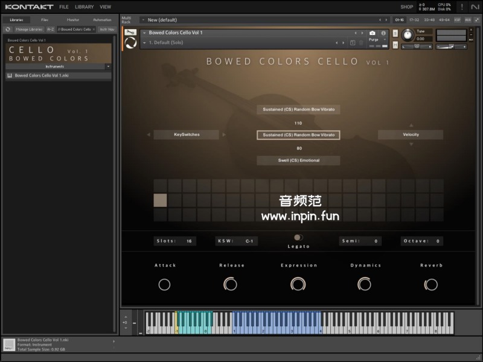The image size is (483, 362).
Task: Open the 1. Default (Solo) snapshot dropdown
Action: tap(144, 43)
